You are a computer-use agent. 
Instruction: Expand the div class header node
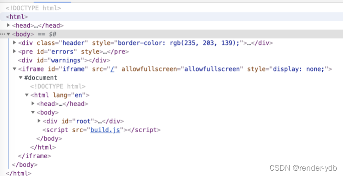pyautogui.click(x=14, y=43)
